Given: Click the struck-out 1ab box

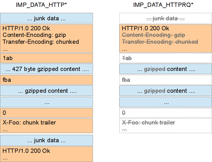Looking at the screenshot, I should coord(166,58).
